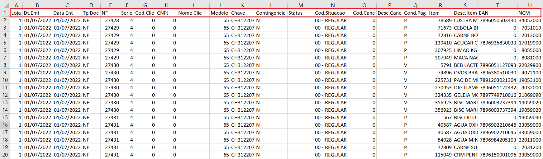The image size is (543, 159).
Task: Click row number 20 header
Action: coord(5,155)
